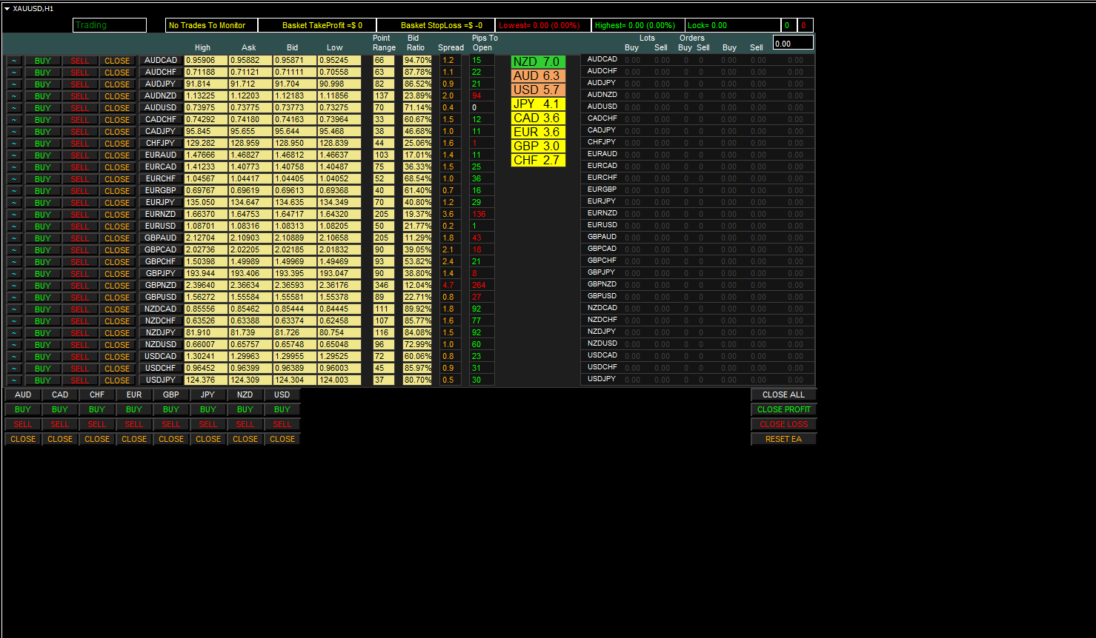Click the ~ button for USDJPY

(x=14, y=380)
